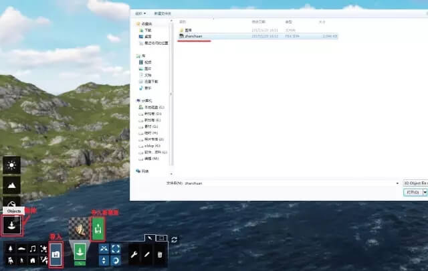Toggle the rectangular selection mode
The width and height of the screenshot is (428, 271).
(161, 238)
